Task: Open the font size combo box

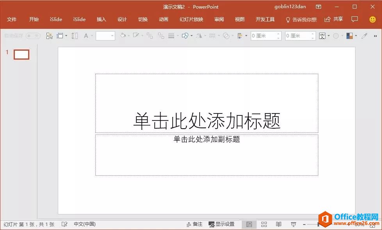Action: point(105,36)
